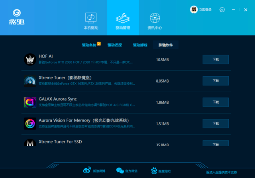The width and height of the screenshot is (255, 178).
Task: Click the Xtreme Tuner gauge icon
Action: (30, 81)
